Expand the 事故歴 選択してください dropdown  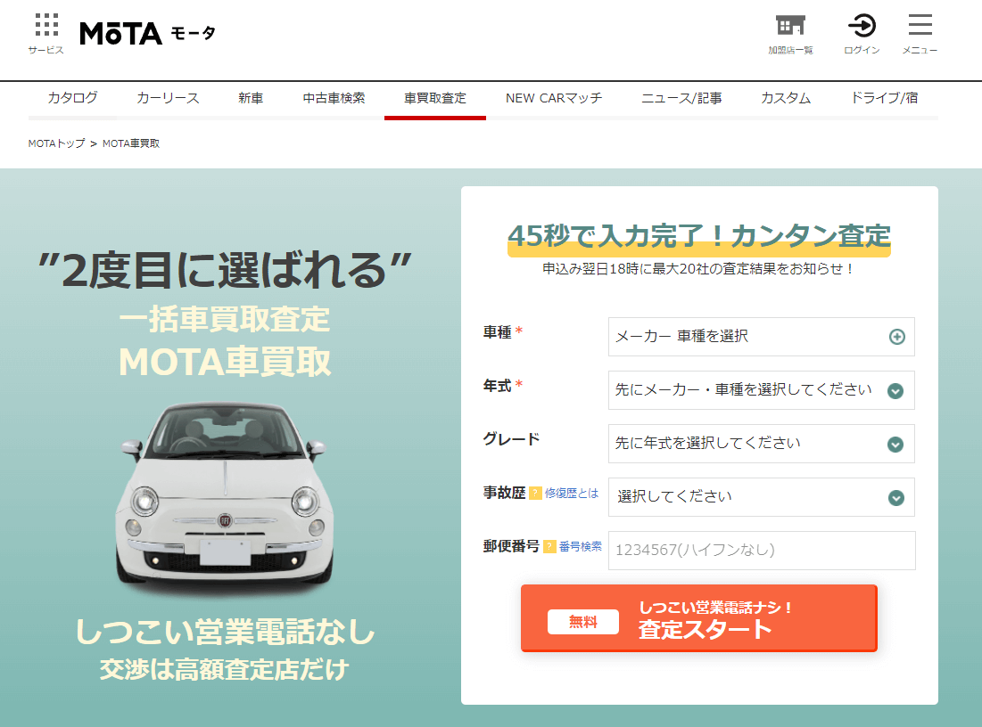[x=762, y=497]
